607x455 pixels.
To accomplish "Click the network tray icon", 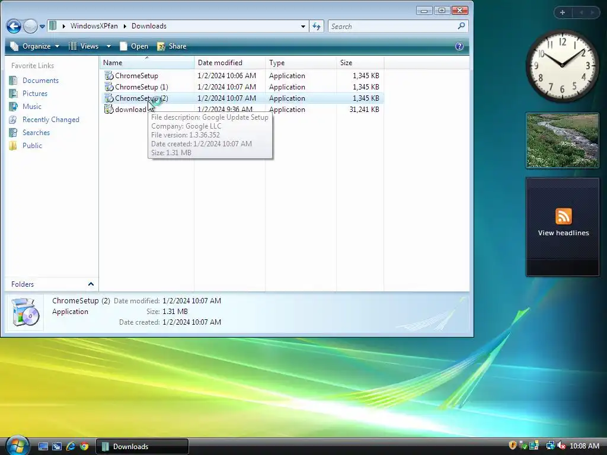I will (550, 446).
